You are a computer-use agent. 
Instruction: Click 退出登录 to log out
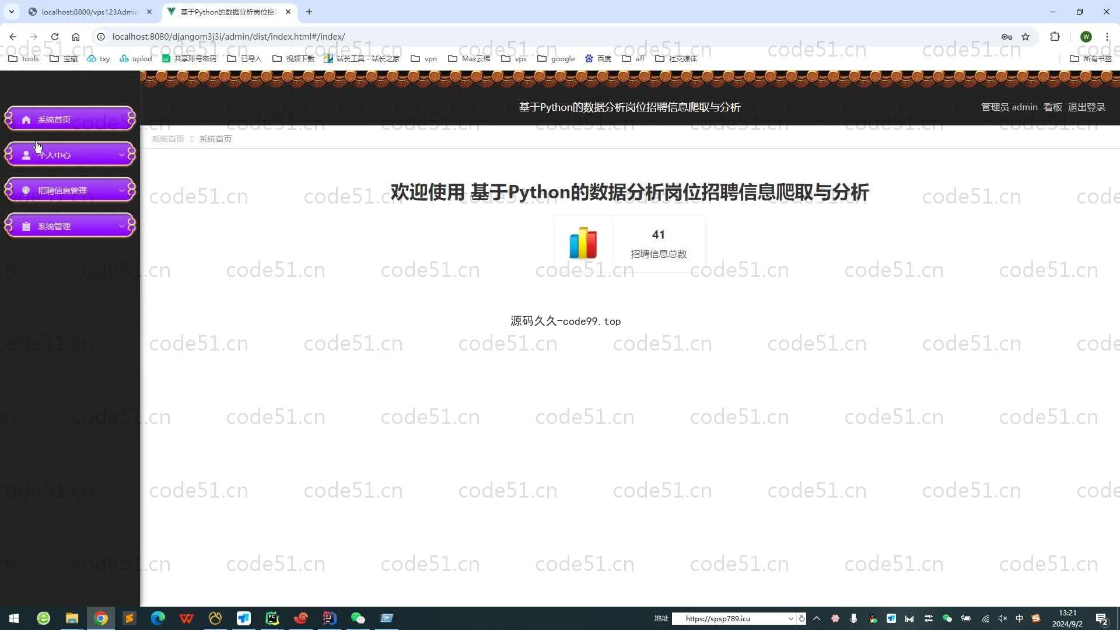click(x=1086, y=107)
